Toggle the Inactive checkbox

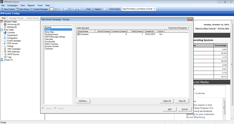click(43, 109)
